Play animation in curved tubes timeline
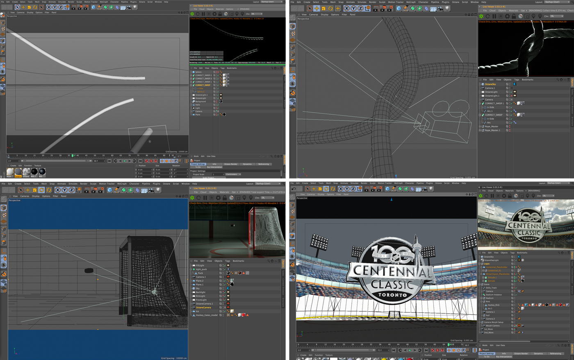 tap(125, 161)
